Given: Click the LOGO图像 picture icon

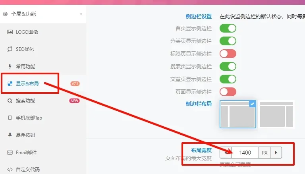Looking at the screenshot, I should point(10,32).
